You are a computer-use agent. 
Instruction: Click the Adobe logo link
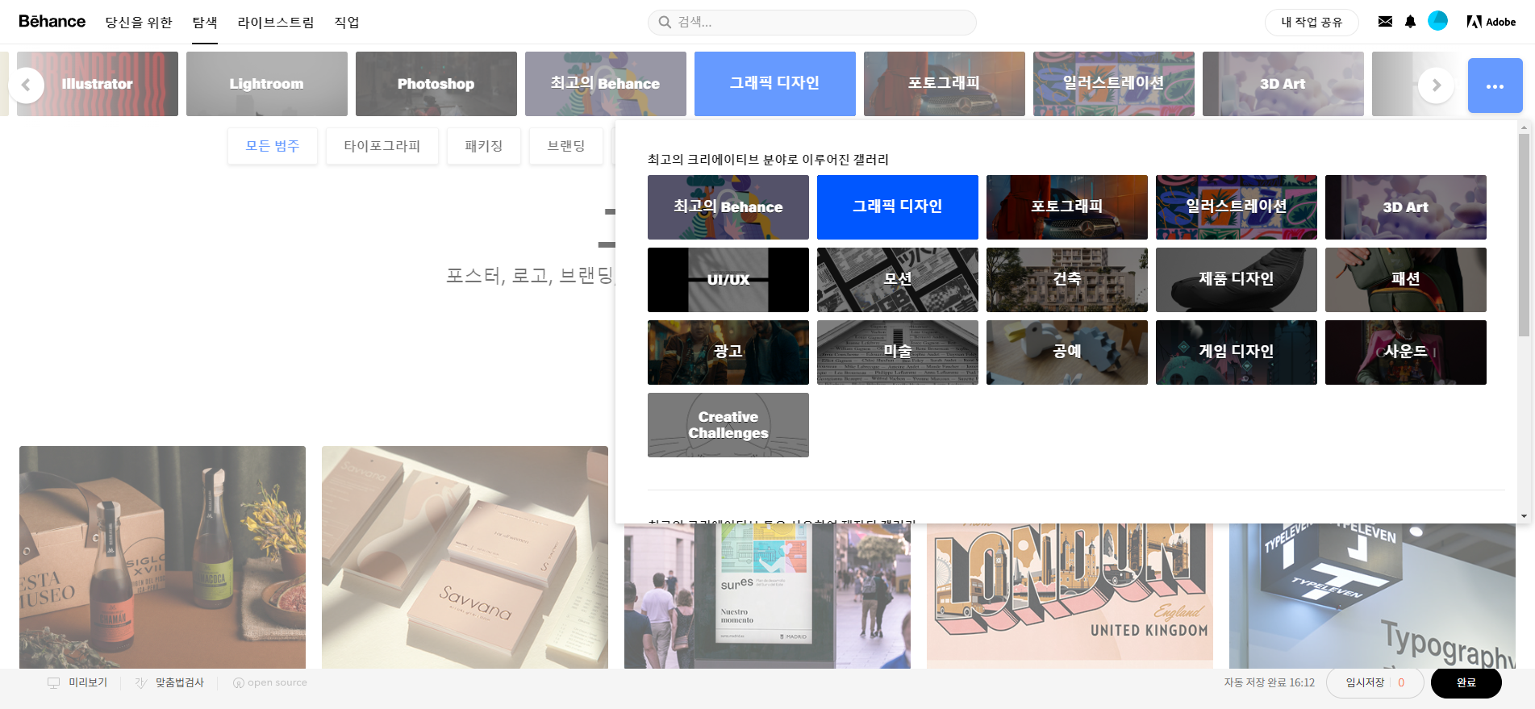pos(1491,22)
